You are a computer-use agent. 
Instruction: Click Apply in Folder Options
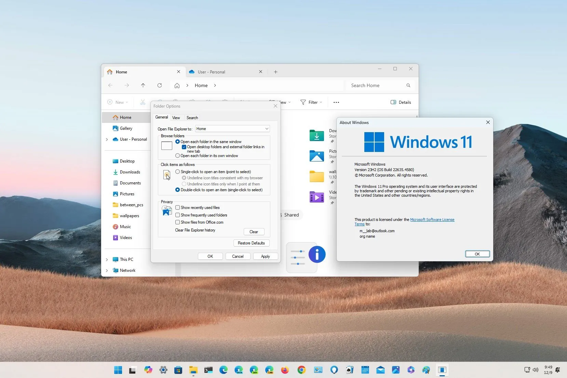(266, 256)
